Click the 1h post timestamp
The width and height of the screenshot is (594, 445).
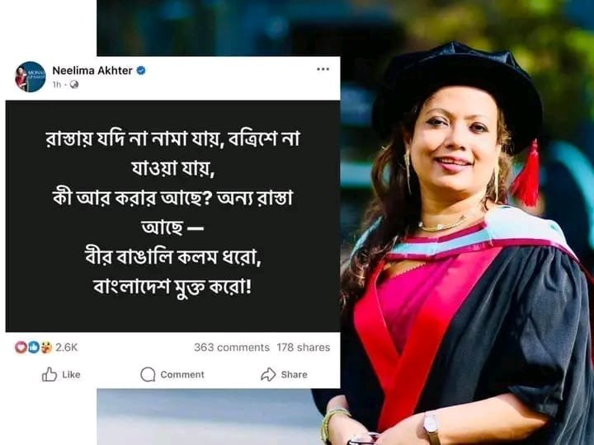point(56,84)
